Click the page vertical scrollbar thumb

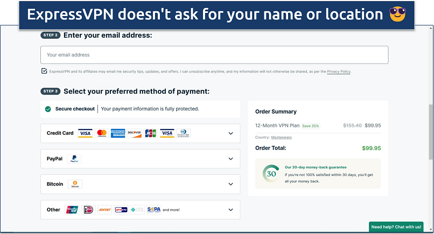pos(431,132)
